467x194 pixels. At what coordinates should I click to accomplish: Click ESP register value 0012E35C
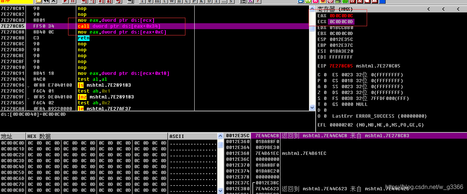pyautogui.click(x=341, y=39)
